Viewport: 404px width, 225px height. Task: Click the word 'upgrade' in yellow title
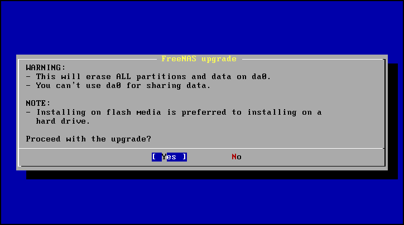[219, 59]
